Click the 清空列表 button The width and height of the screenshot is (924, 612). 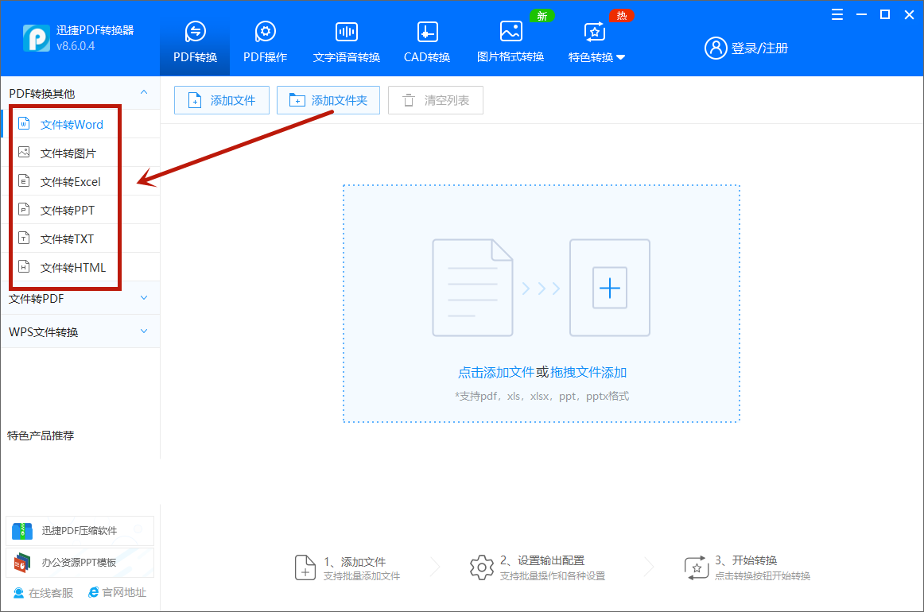pos(435,99)
